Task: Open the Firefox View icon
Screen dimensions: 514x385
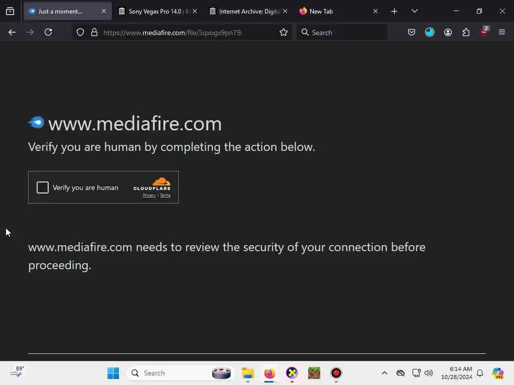Action: [10, 11]
